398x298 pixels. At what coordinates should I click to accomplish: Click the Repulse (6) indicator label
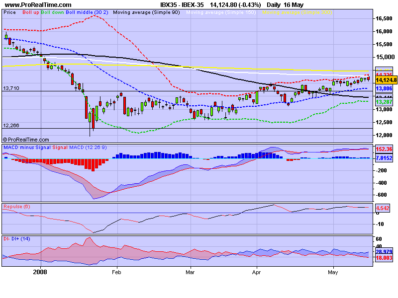click(17, 207)
